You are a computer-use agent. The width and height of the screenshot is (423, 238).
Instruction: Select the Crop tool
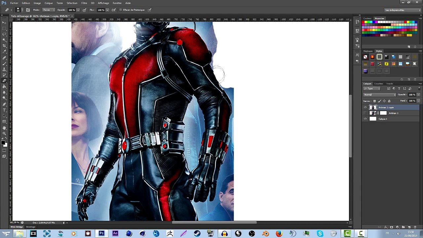(4, 46)
